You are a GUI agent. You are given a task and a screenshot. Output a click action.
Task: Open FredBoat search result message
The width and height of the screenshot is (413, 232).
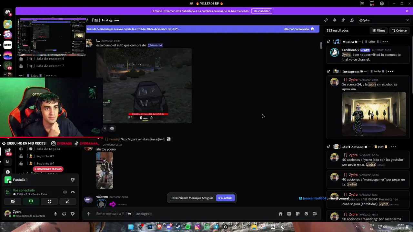368,55
